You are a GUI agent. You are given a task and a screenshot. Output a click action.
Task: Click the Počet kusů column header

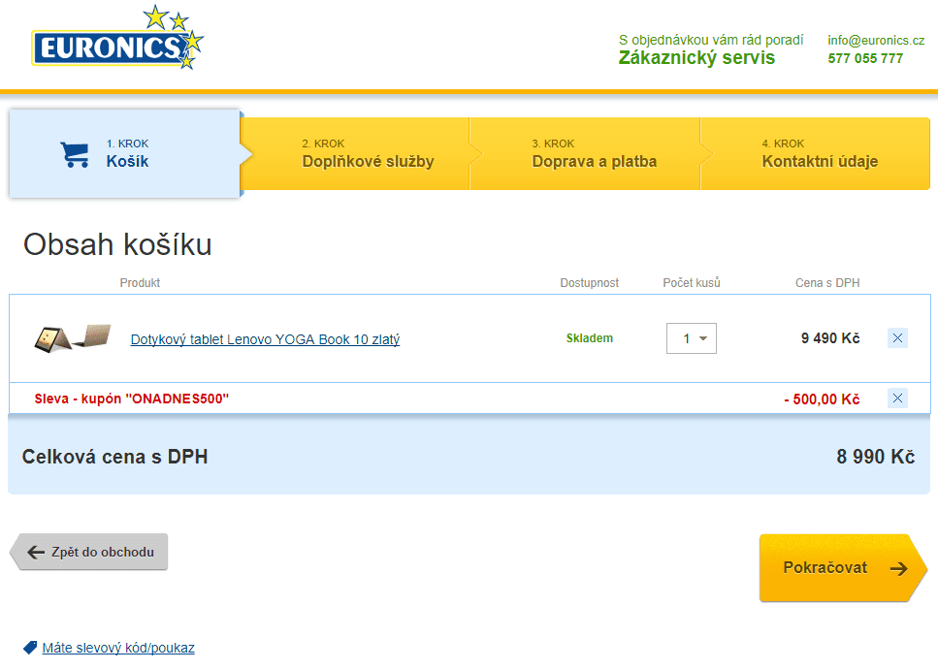(x=692, y=282)
